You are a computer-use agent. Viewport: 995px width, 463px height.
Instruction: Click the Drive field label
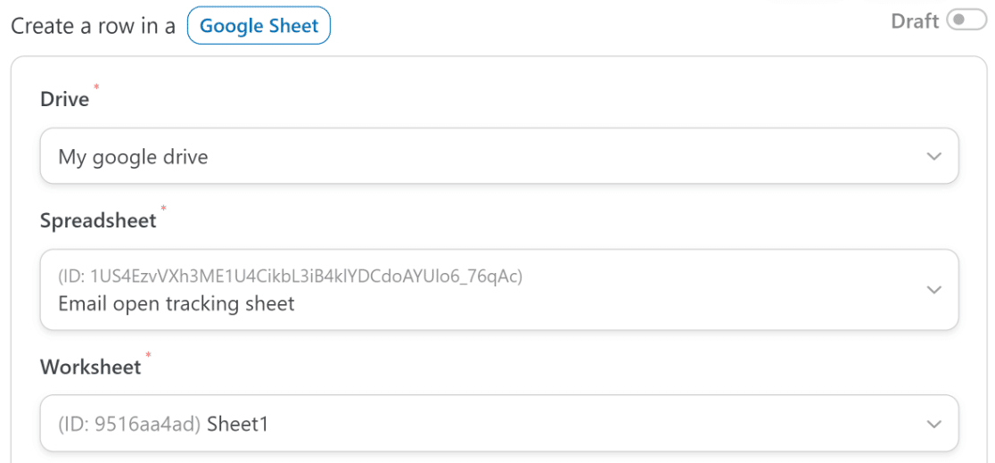pyautogui.click(x=65, y=99)
